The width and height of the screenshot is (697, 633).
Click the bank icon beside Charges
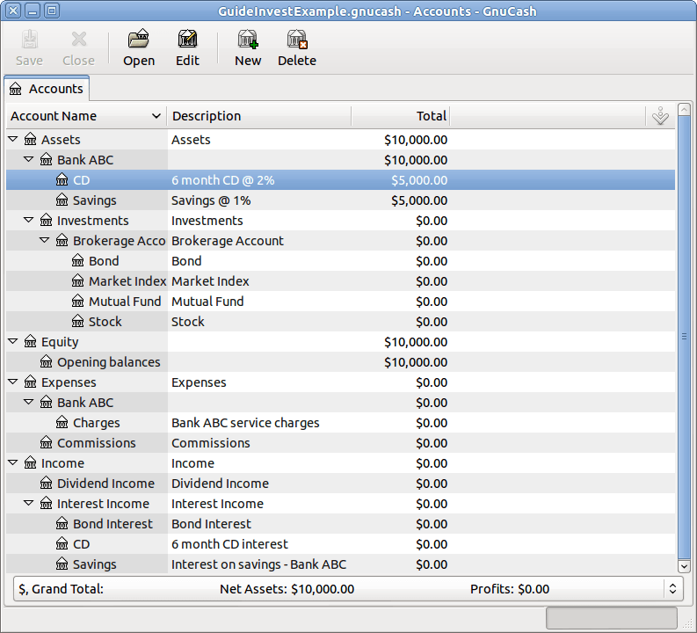click(x=62, y=422)
